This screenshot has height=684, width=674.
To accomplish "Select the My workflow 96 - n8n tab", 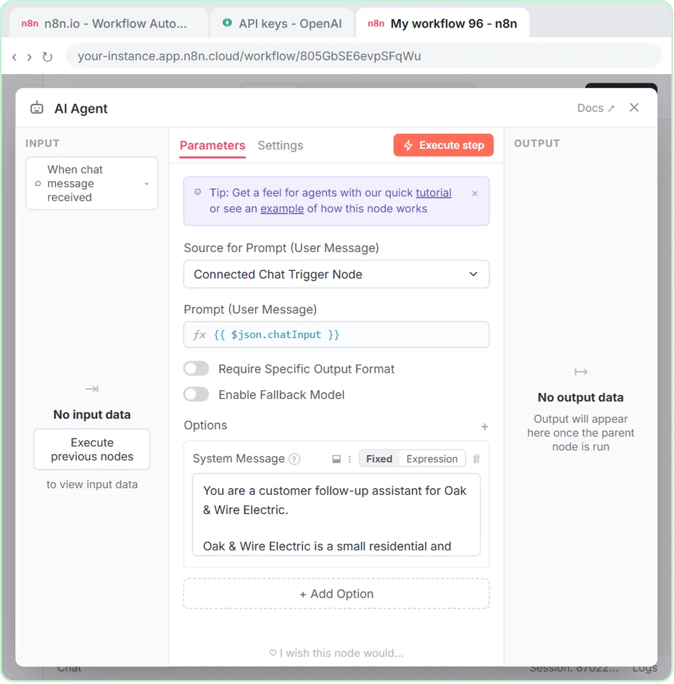I will pos(442,24).
